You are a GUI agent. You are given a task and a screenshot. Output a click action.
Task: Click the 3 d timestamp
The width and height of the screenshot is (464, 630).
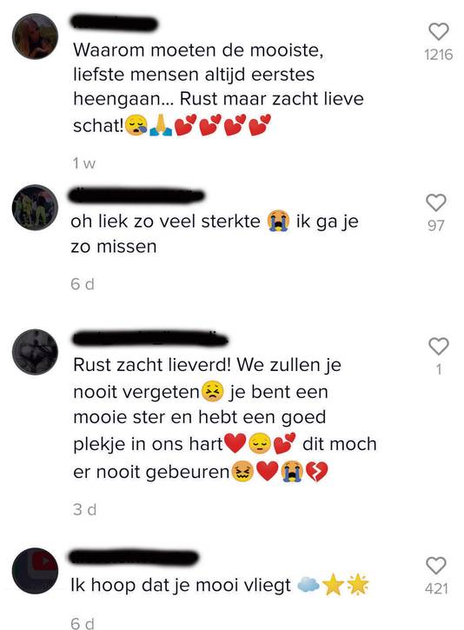(x=85, y=509)
